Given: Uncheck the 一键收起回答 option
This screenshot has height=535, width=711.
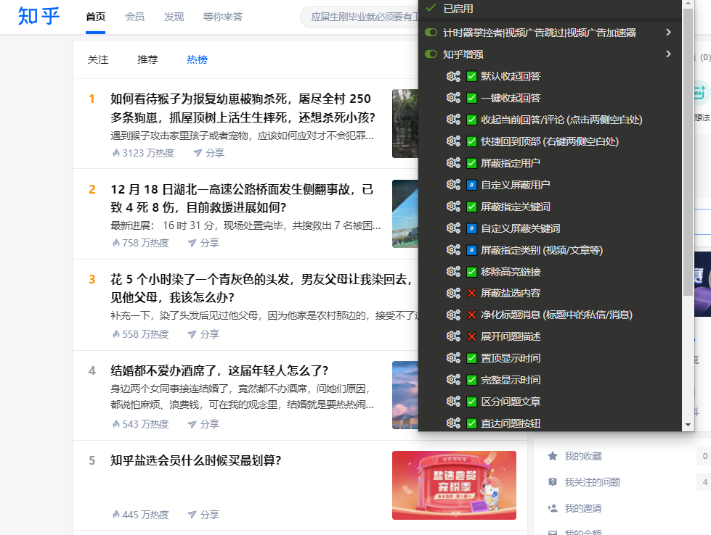Looking at the screenshot, I should click(471, 98).
